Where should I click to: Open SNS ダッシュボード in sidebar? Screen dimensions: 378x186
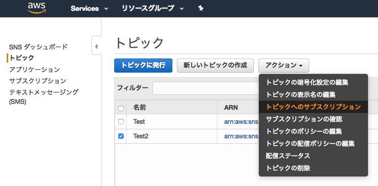pos(38,47)
